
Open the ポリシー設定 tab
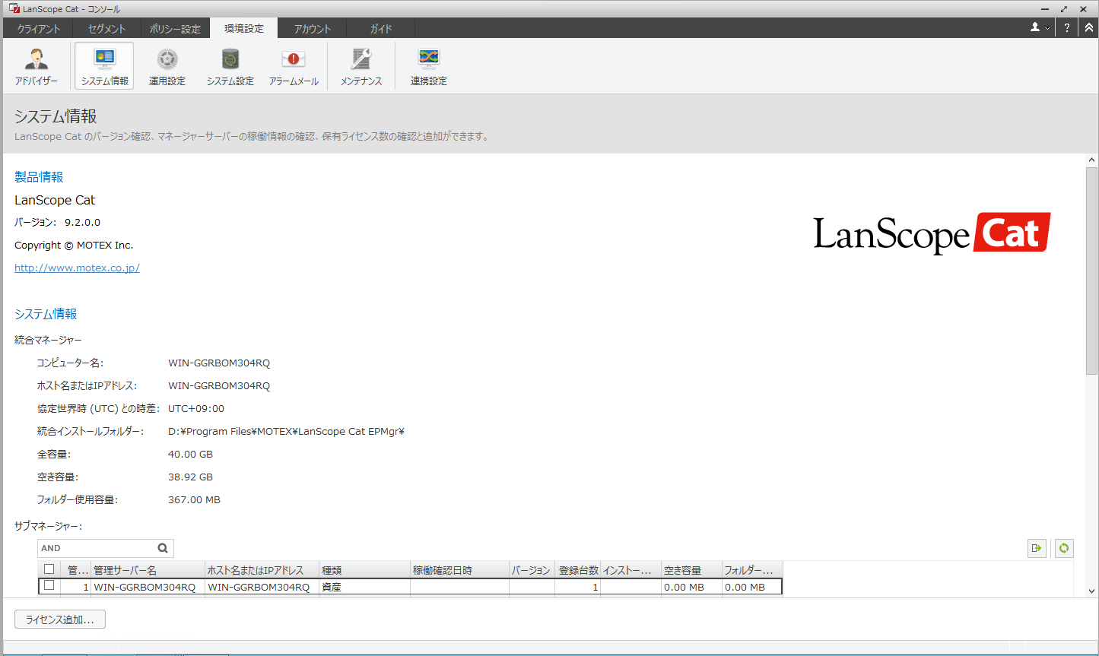click(175, 28)
